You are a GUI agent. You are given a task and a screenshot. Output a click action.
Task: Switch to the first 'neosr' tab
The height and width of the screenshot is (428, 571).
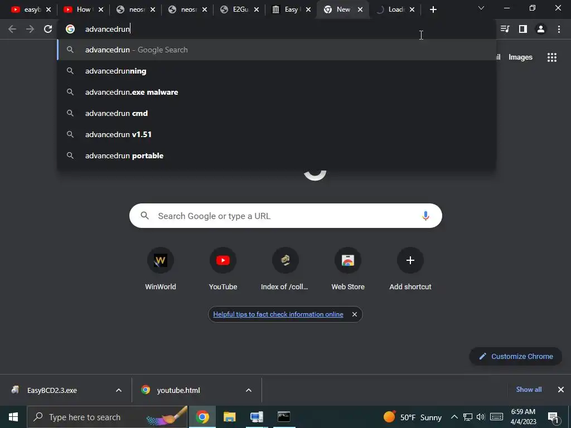[x=131, y=9]
